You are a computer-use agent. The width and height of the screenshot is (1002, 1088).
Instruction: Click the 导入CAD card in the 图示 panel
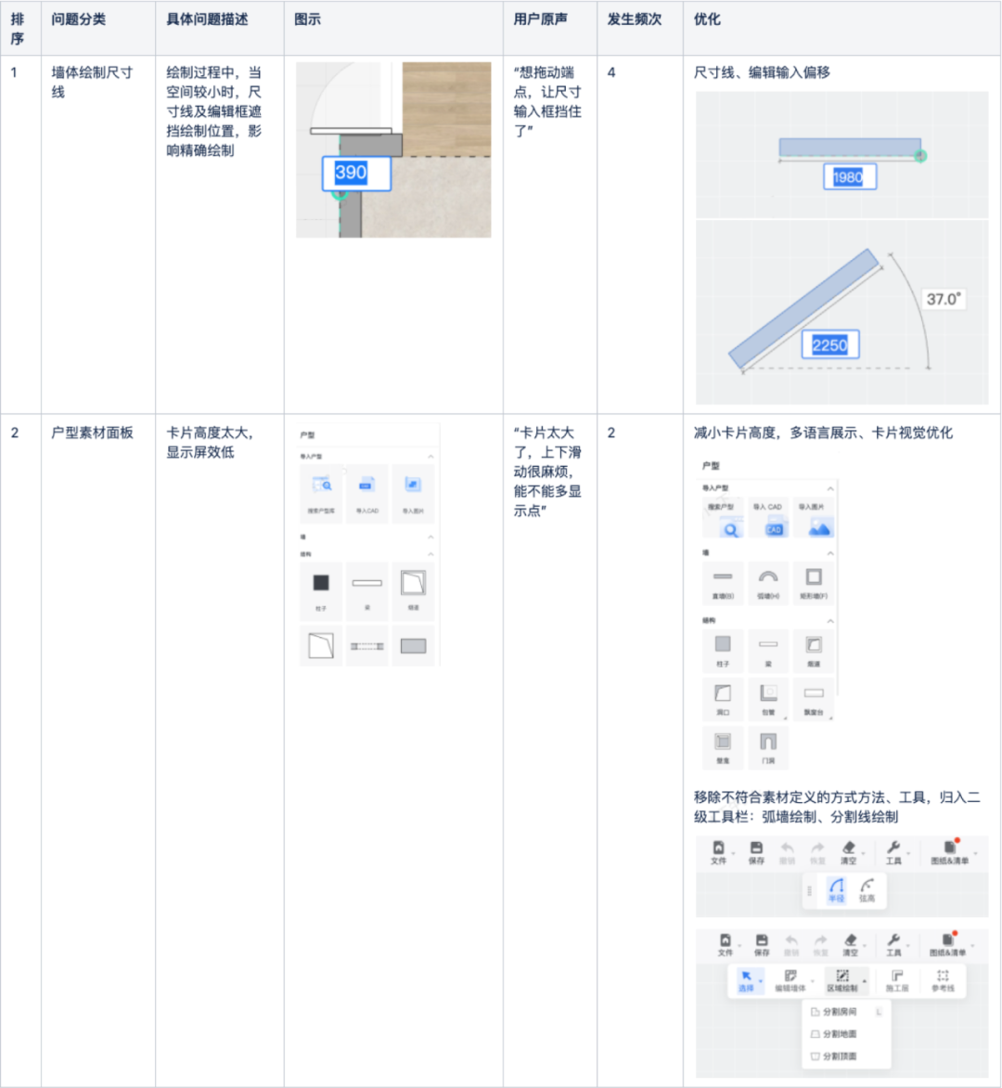[x=366, y=495]
